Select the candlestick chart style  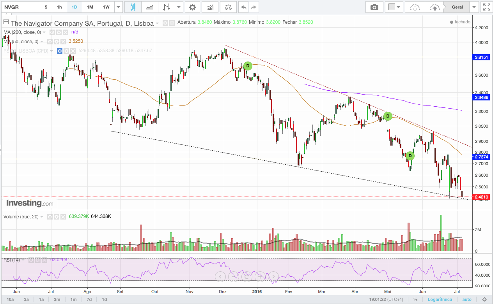(133, 7)
